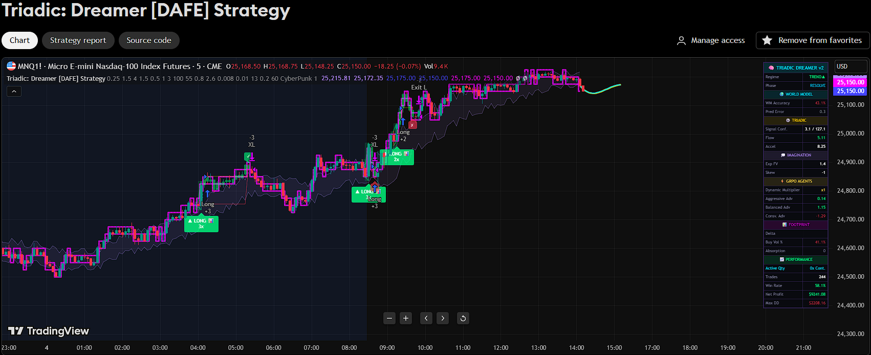Click the Max DD $2208.16 value
Image resolution: width=871 pixels, height=355 pixels.
(817, 303)
